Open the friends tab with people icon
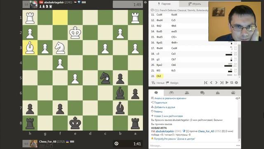This screenshot has width=264, height=149. (x=187, y=93)
